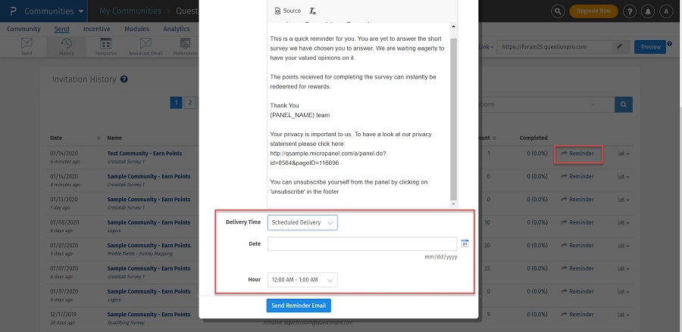The width and height of the screenshot is (682, 332).
Task: Go to page 2 of history
Action: pyautogui.click(x=190, y=103)
